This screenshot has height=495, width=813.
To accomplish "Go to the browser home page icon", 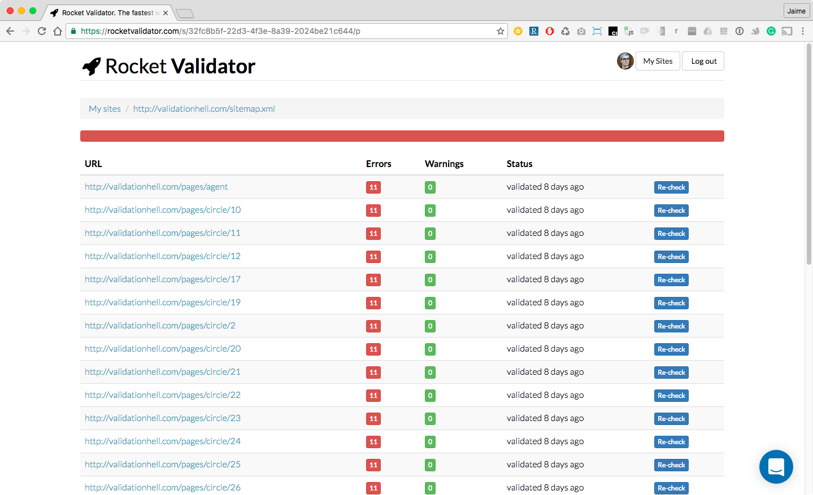I will click(58, 31).
